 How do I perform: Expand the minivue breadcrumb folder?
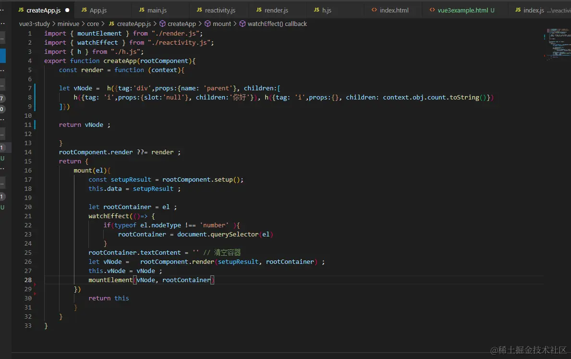pos(69,24)
